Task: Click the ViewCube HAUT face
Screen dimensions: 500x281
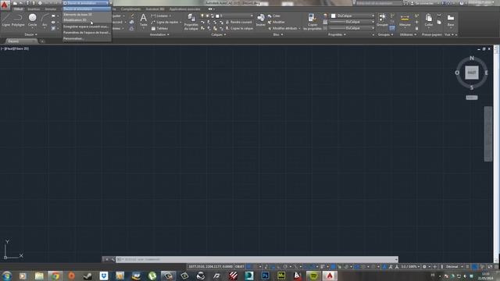Action: (472, 73)
